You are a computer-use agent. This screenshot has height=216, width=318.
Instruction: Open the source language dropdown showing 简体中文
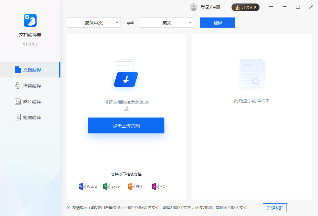coord(93,23)
